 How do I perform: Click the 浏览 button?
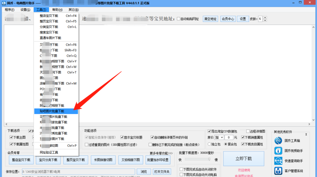tap(144, 172)
